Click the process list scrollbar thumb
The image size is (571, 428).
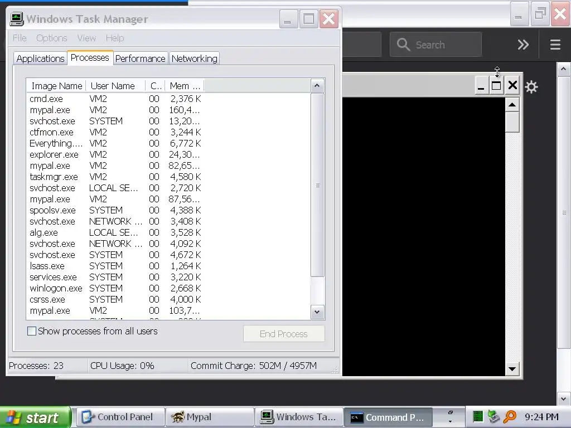click(317, 185)
